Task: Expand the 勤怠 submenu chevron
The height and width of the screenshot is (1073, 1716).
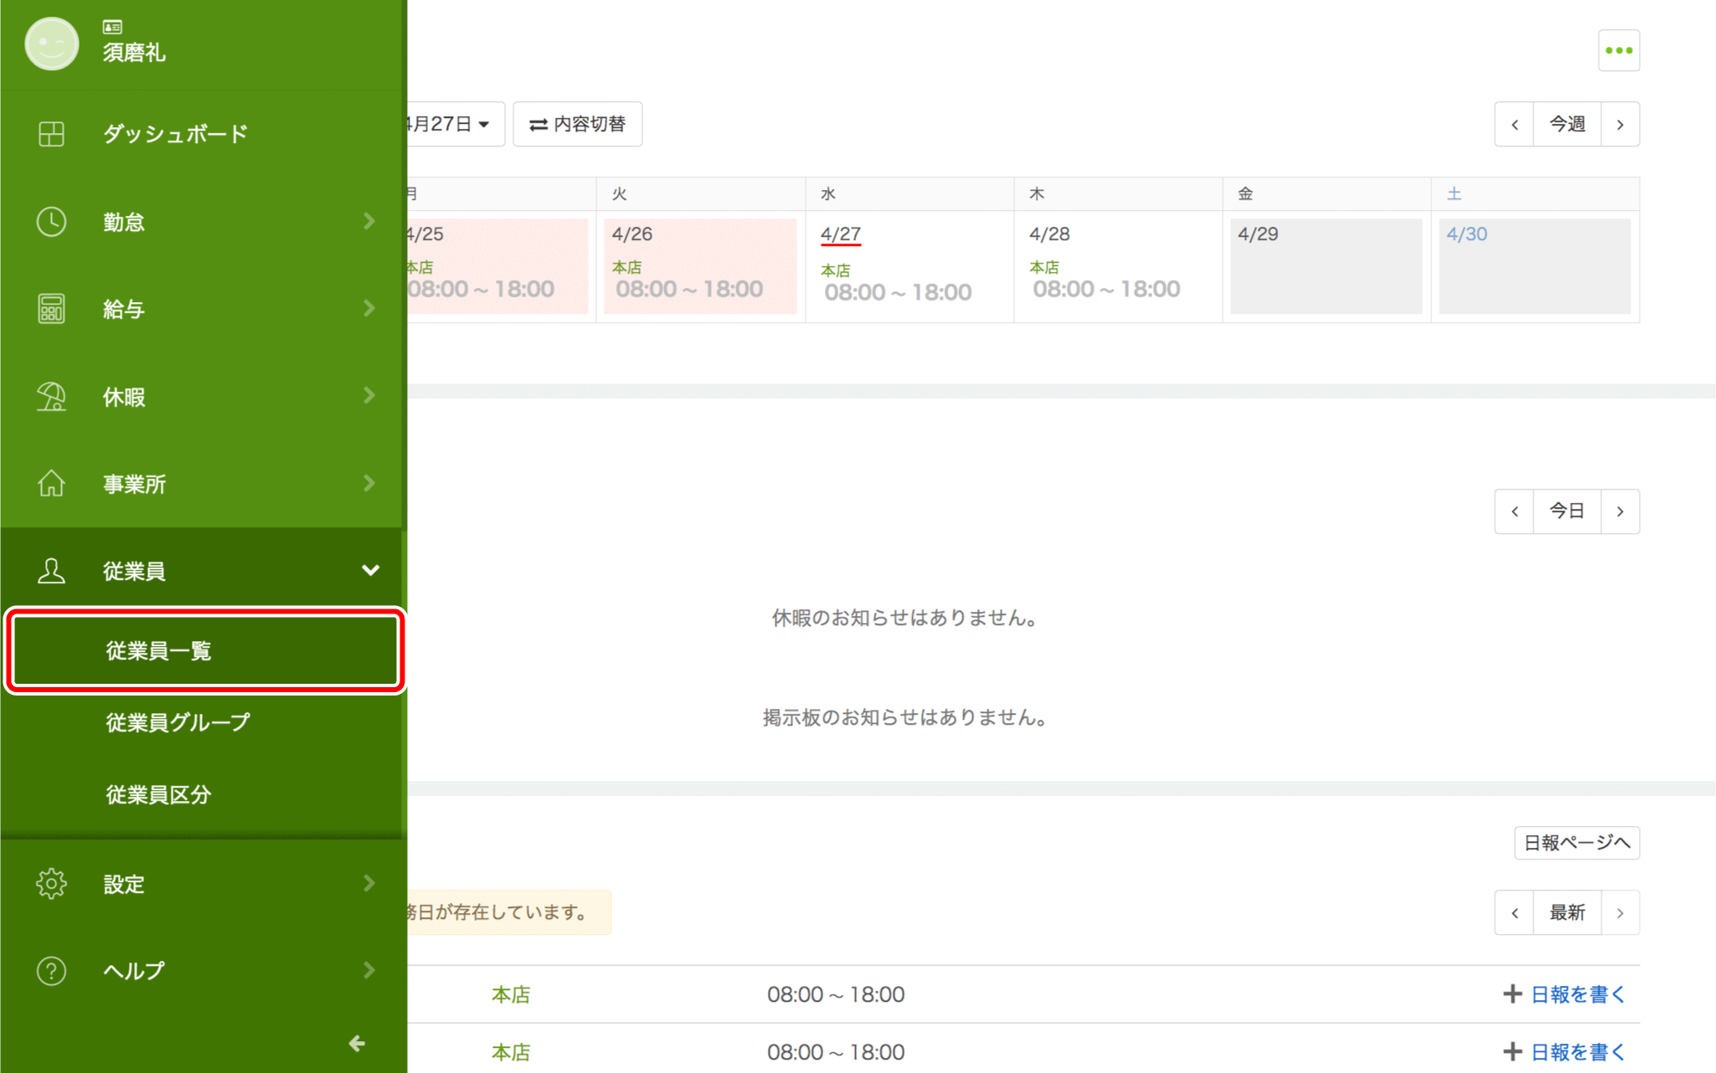Action: click(369, 221)
